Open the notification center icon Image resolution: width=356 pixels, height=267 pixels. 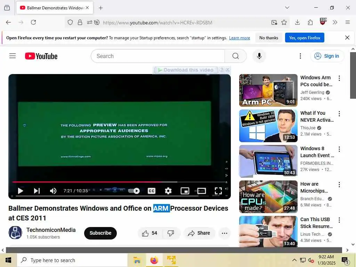click(345, 260)
